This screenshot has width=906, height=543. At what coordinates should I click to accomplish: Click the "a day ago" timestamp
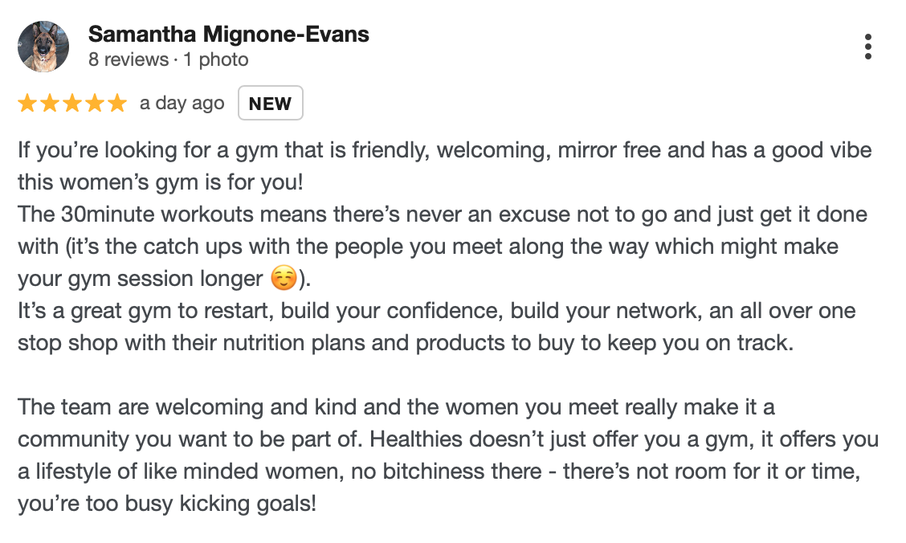pos(182,104)
